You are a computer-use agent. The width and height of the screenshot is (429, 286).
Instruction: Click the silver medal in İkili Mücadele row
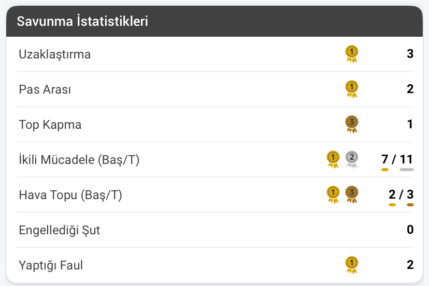pyautogui.click(x=352, y=159)
